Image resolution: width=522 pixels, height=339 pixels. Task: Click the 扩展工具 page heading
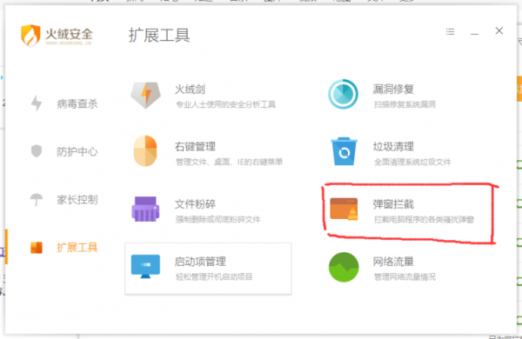[159, 36]
